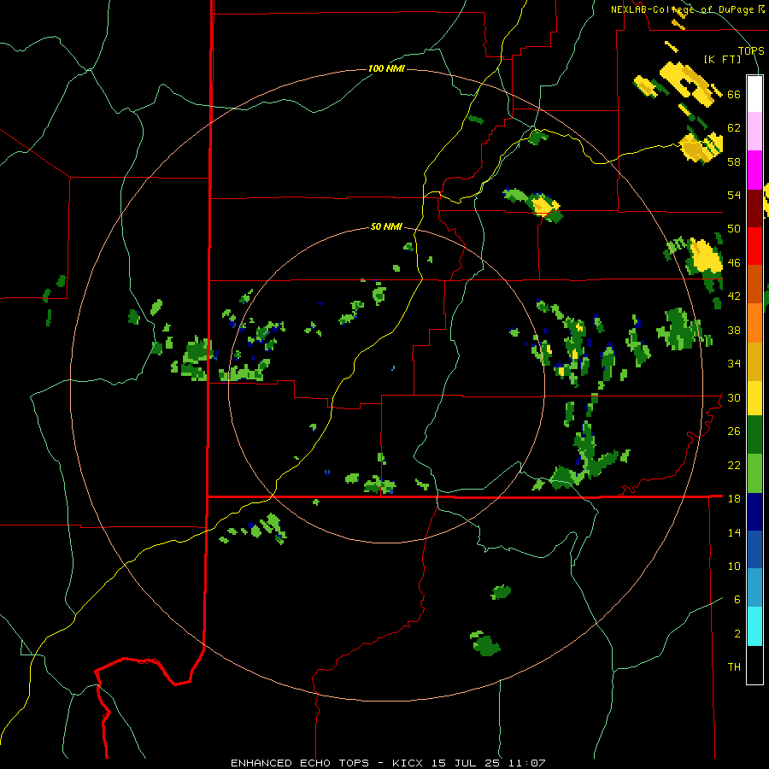Viewport: 769px width, 769px height.
Task: Click the "11:07" timestamp
Action: (x=528, y=763)
